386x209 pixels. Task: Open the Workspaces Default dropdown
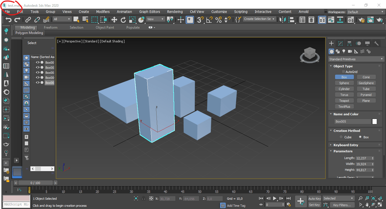click(x=365, y=12)
